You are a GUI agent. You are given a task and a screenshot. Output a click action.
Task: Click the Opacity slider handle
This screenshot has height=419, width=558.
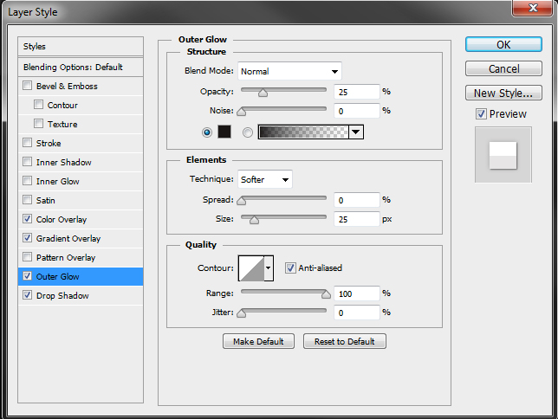click(263, 93)
